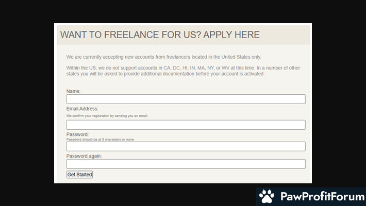This screenshot has height=206, width=366.
Task: Focus the Name input field
Action: (186, 99)
